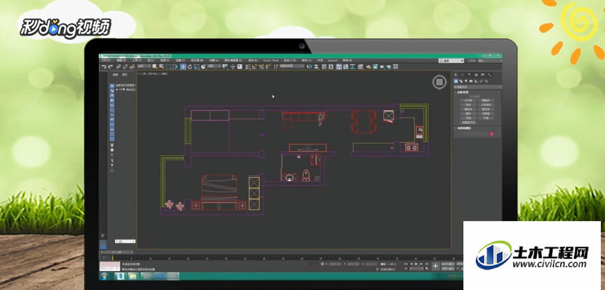The width and height of the screenshot is (605, 290).
Task: Activate the Select and Scale tool
Action: pos(196,67)
